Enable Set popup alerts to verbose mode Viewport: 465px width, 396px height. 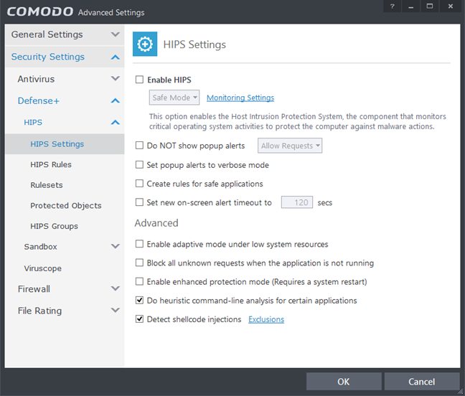139,165
